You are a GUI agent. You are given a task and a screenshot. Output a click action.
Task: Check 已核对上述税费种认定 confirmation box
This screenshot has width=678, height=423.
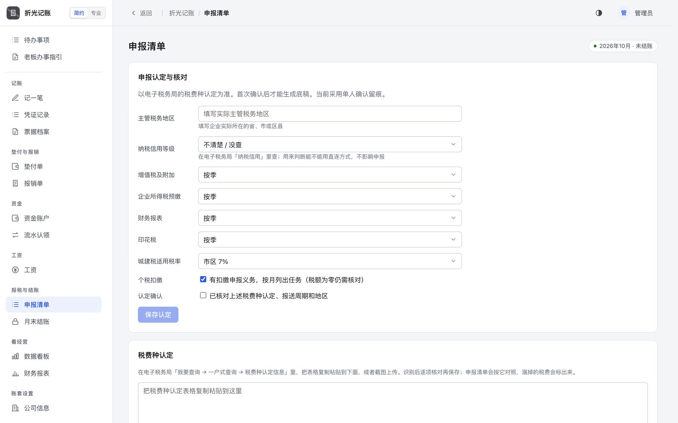click(203, 295)
